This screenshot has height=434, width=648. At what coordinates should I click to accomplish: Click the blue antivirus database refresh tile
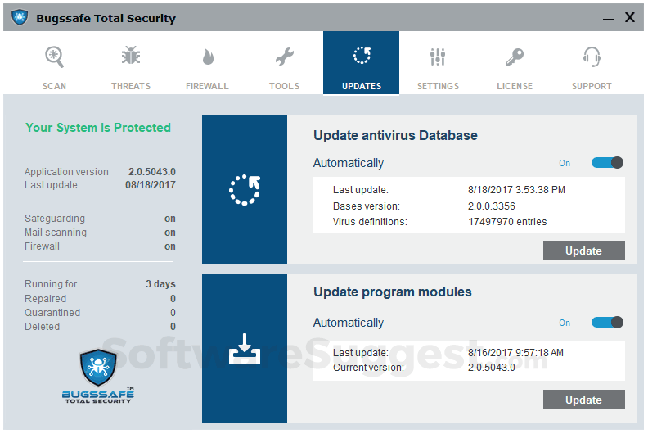coord(245,189)
